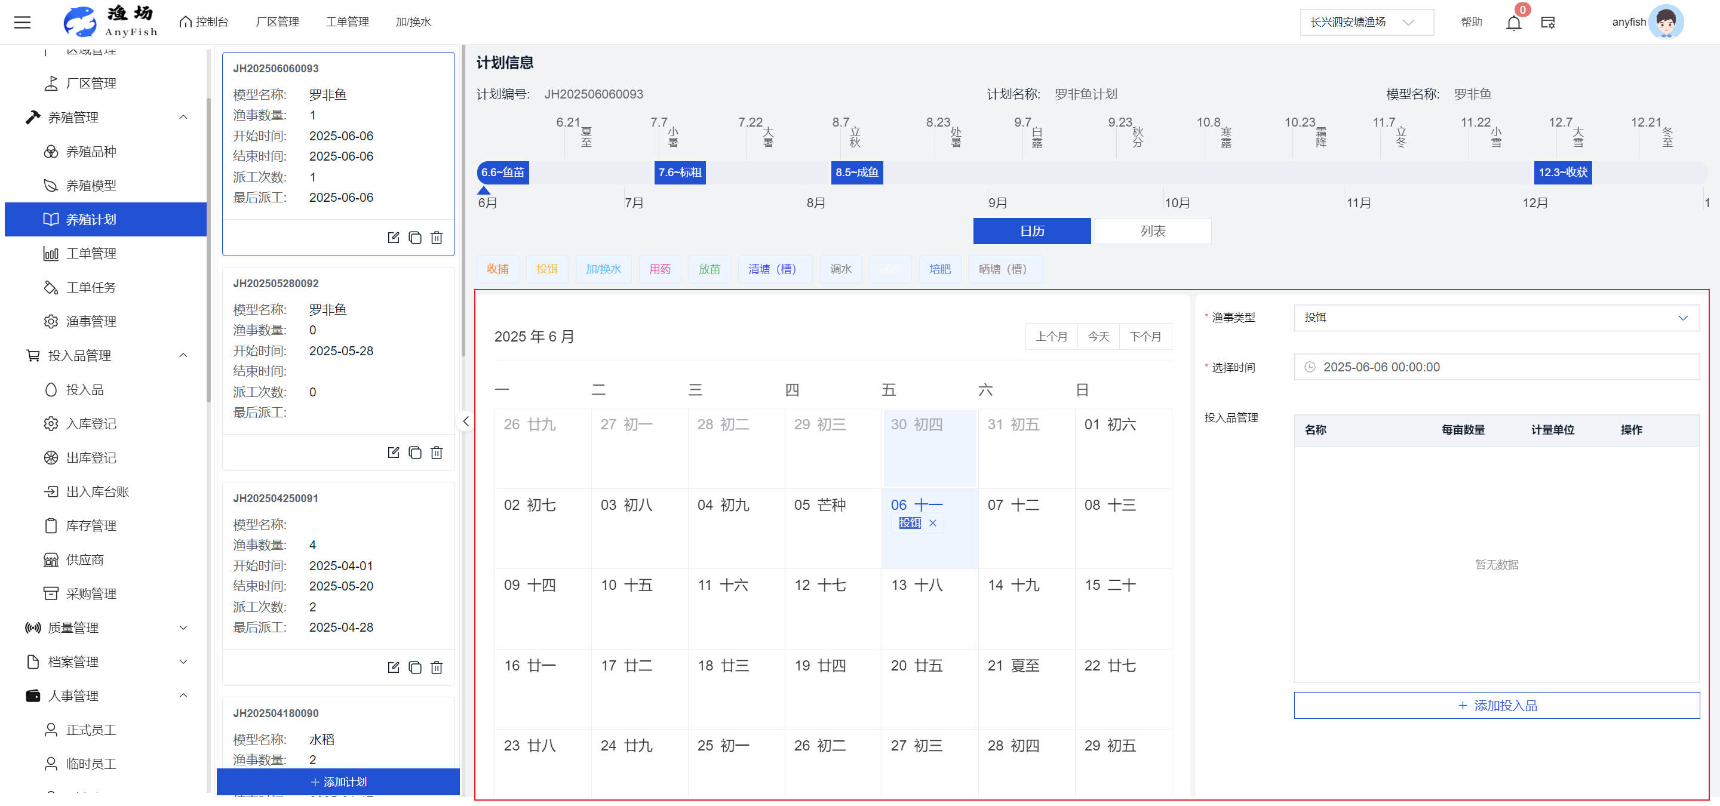Go to 下个月 in calendar
This screenshot has width=1720, height=806.
1144,336
